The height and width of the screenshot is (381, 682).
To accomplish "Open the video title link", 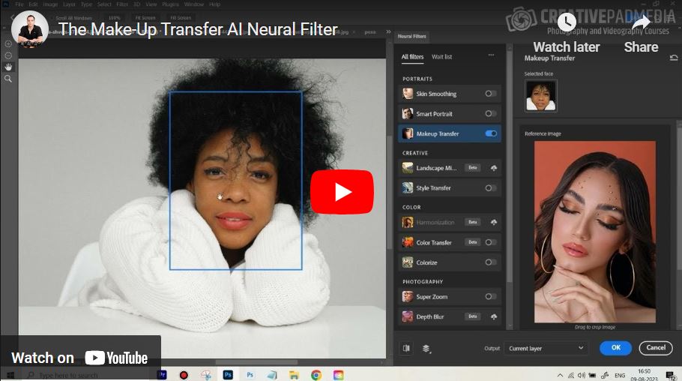I will [198, 29].
